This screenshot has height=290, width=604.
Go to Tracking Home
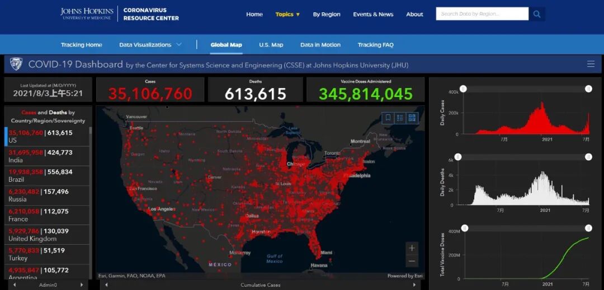coord(81,45)
